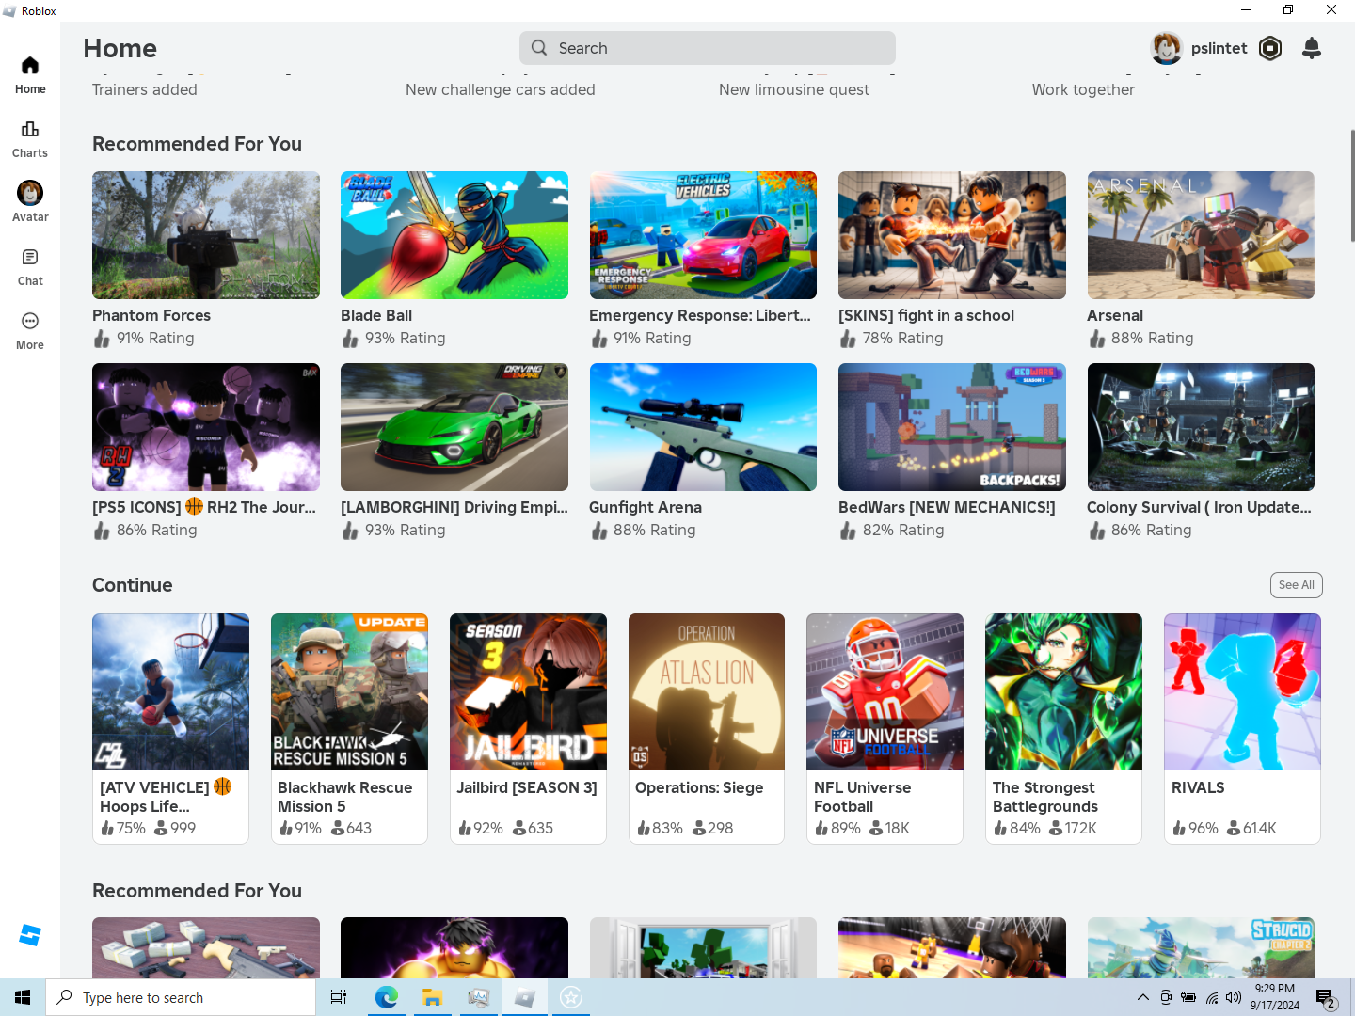Open the volume control in system tray
The height and width of the screenshot is (1016, 1355).
point(1234,997)
